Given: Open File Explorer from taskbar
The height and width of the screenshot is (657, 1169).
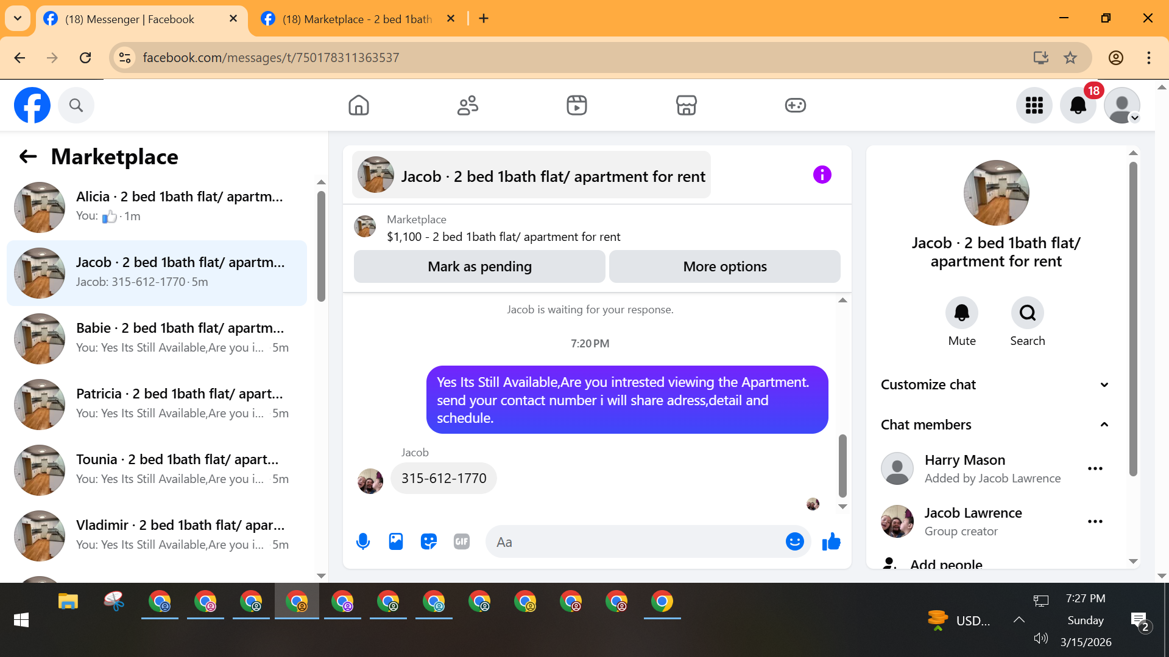Looking at the screenshot, I should [x=68, y=602].
